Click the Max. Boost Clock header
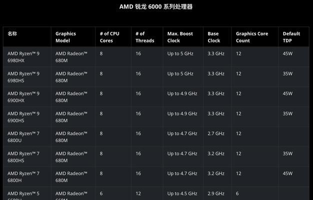This screenshot has height=200, width=313. 180,37
